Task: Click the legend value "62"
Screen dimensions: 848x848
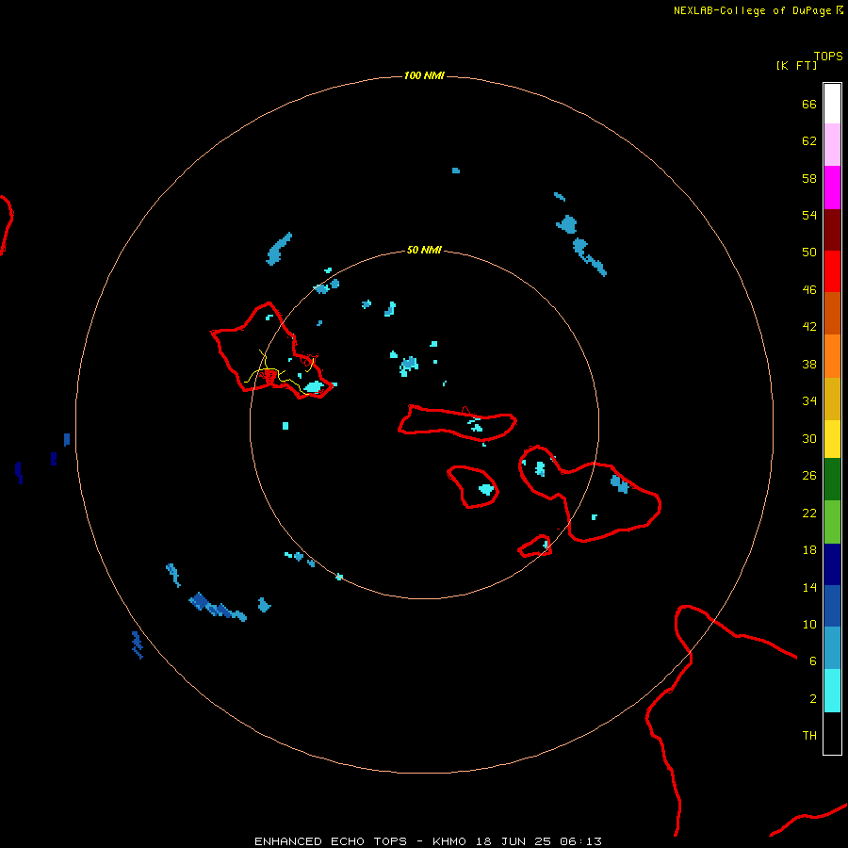Action: 809,140
